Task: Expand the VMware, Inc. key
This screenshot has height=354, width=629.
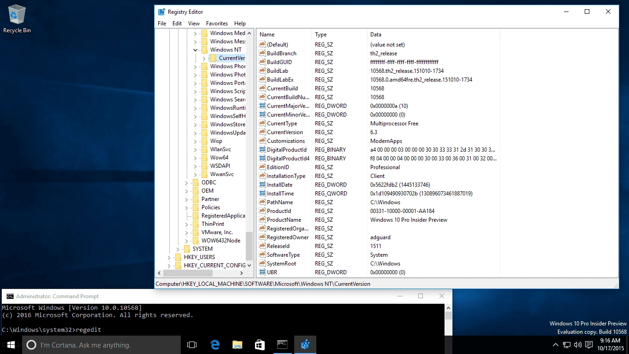Action: [x=187, y=232]
